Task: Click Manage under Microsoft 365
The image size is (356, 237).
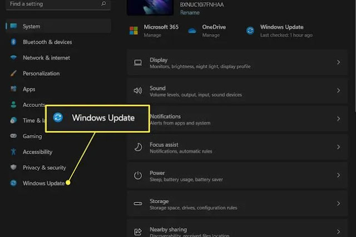Action: click(152, 35)
